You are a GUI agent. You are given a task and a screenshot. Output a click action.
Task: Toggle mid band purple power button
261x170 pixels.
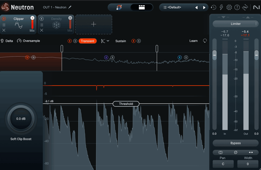tap(106, 57)
